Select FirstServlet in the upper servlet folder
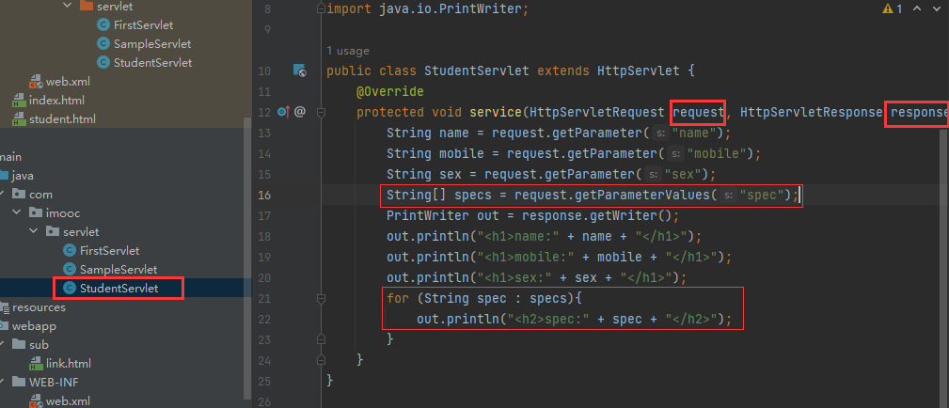Screen dimensions: 949x408 pyautogui.click(x=146, y=25)
